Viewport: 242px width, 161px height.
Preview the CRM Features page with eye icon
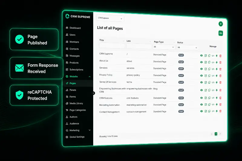click(201, 98)
